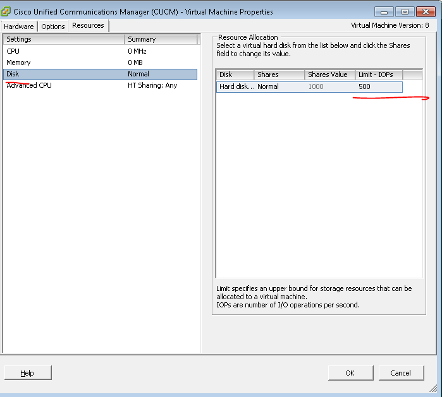Switch to the Hardware tab

(x=19, y=27)
